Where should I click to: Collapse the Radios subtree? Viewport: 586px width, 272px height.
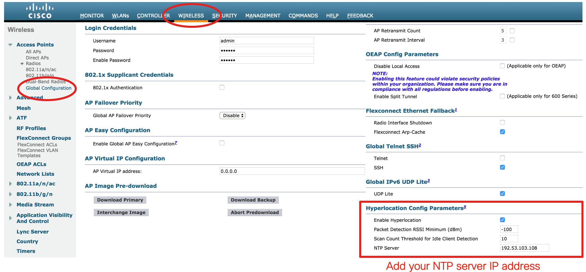tap(22, 64)
